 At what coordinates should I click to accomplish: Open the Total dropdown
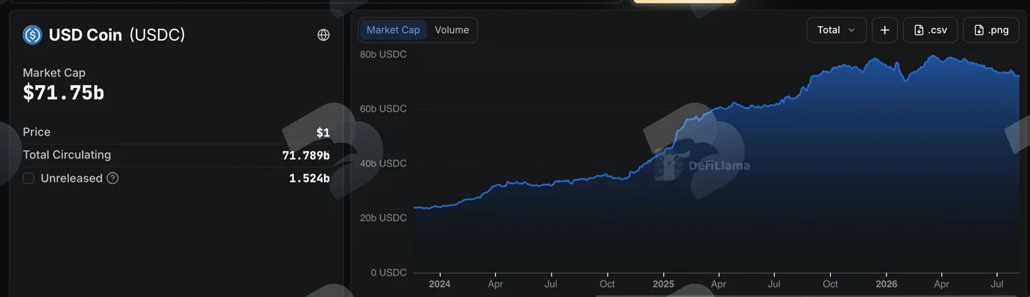[x=836, y=30]
